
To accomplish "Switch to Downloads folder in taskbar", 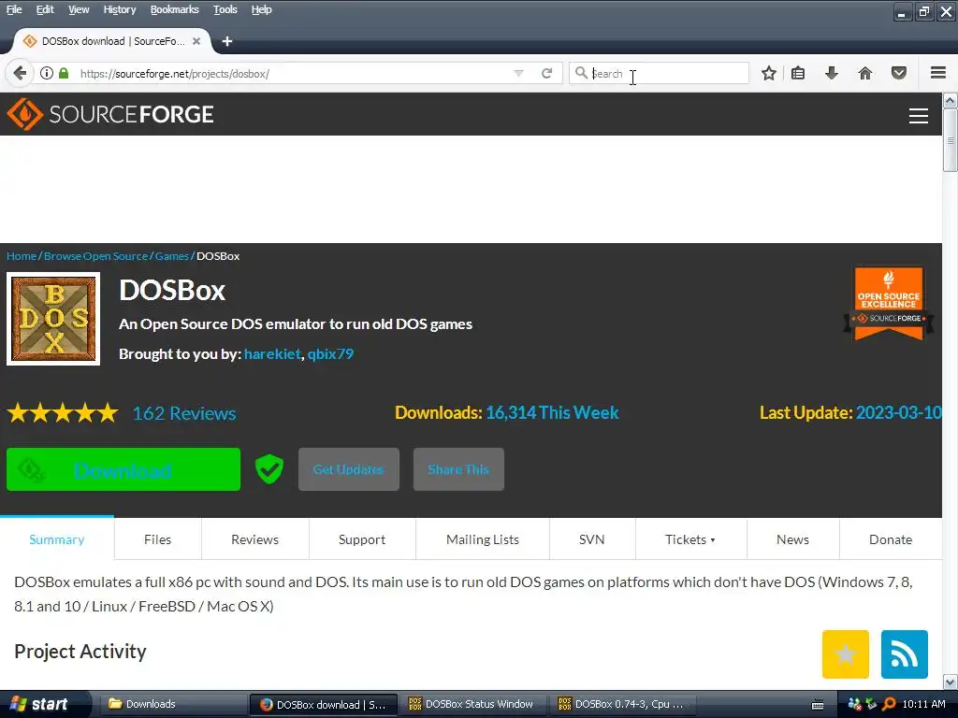I will pos(171,704).
